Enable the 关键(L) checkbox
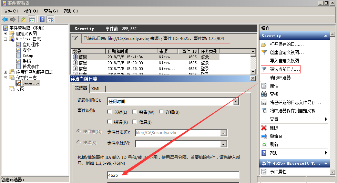This screenshot has width=337, height=183. 110,112
